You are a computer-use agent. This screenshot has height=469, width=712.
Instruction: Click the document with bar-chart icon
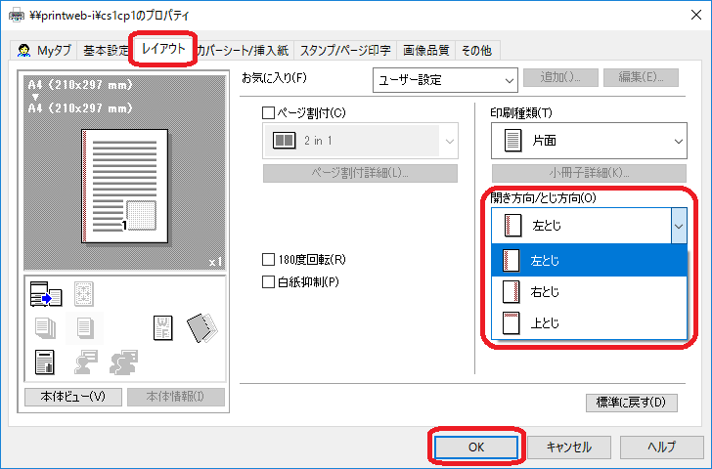45,362
